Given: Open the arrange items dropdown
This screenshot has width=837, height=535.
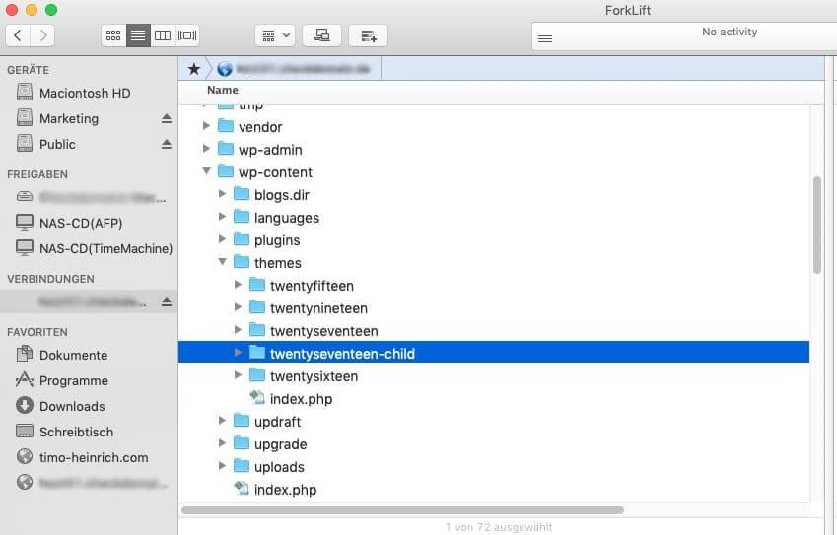Looking at the screenshot, I should tap(274, 35).
